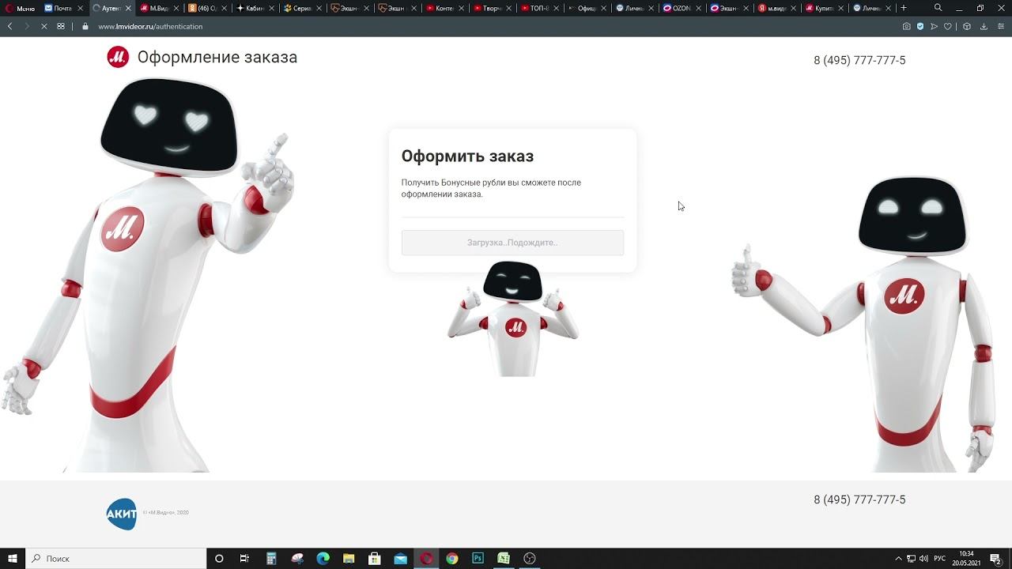Open a new browser tab
The height and width of the screenshot is (569, 1012).
pyautogui.click(x=904, y=8)
